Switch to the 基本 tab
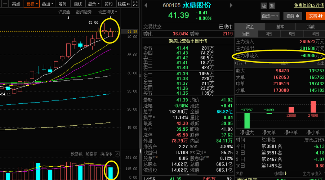Viewport: 325px width, 180px height. tap(280, 27)
